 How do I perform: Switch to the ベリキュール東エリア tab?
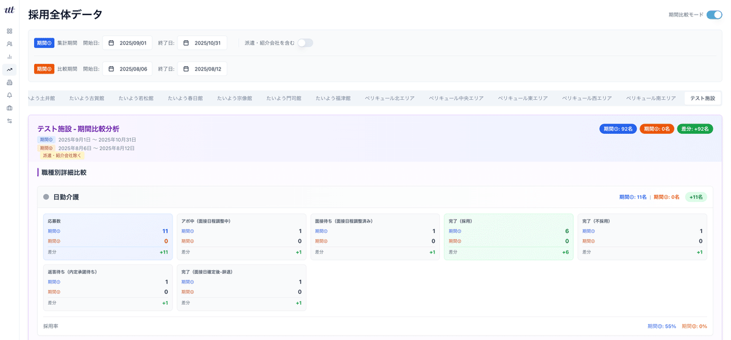[523, 98]
